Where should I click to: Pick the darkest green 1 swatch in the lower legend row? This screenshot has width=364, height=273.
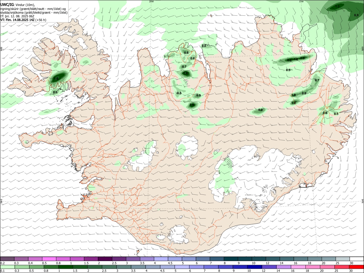[65, 267]
